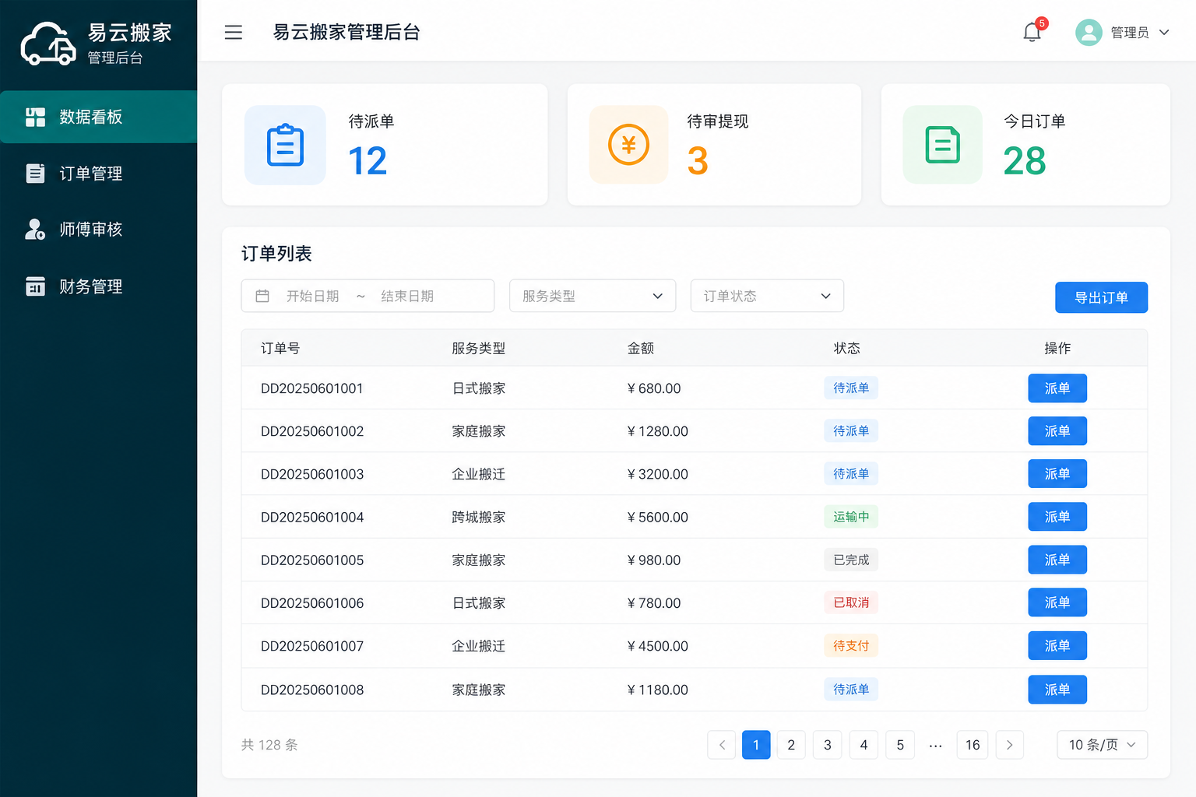Select pagination page 1
Screen dimensions: 1196x797
click(x=756, y=745)
